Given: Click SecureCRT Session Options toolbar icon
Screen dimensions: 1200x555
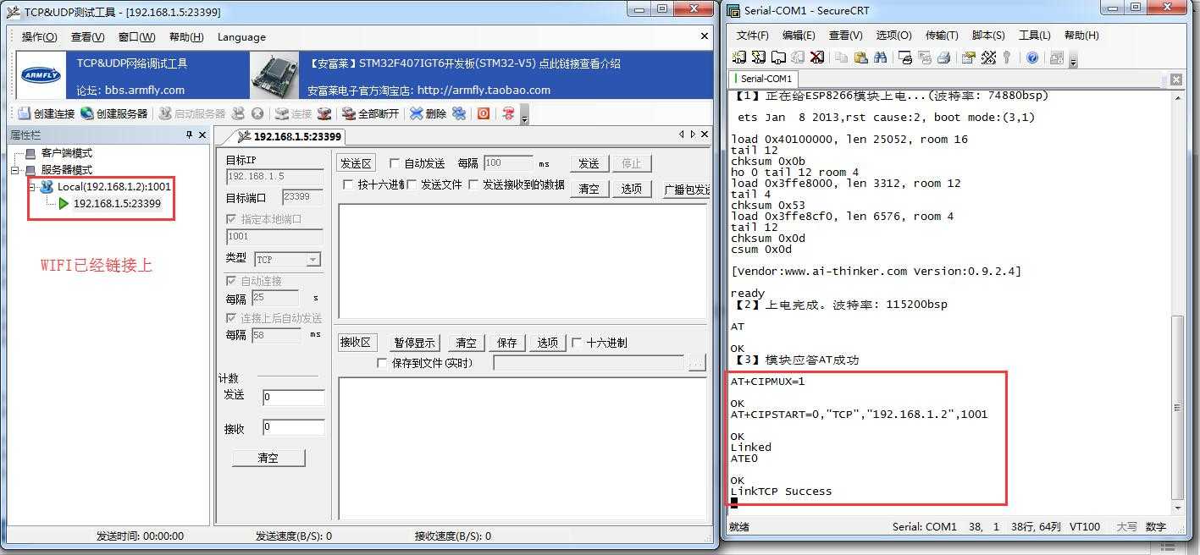Looking at the screenshot, I should point(969,58).
